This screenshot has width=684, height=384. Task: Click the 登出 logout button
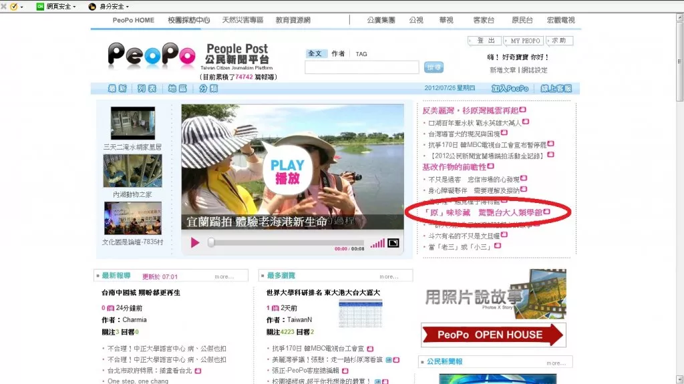coord(485,41)
